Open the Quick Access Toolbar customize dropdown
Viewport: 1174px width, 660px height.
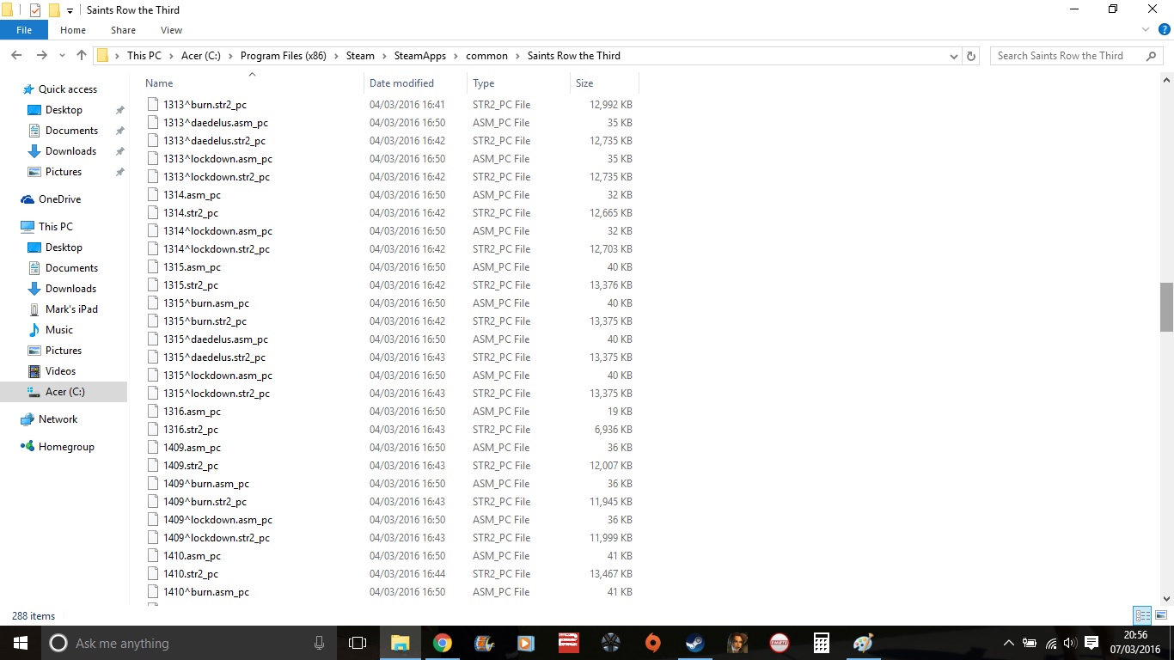pyautogui.click(x=70, y=10)
